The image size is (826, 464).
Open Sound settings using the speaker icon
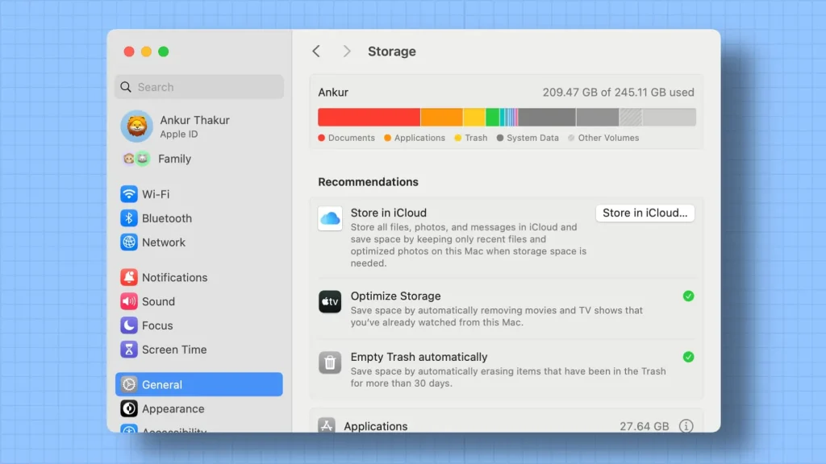(x=129, y=301)
